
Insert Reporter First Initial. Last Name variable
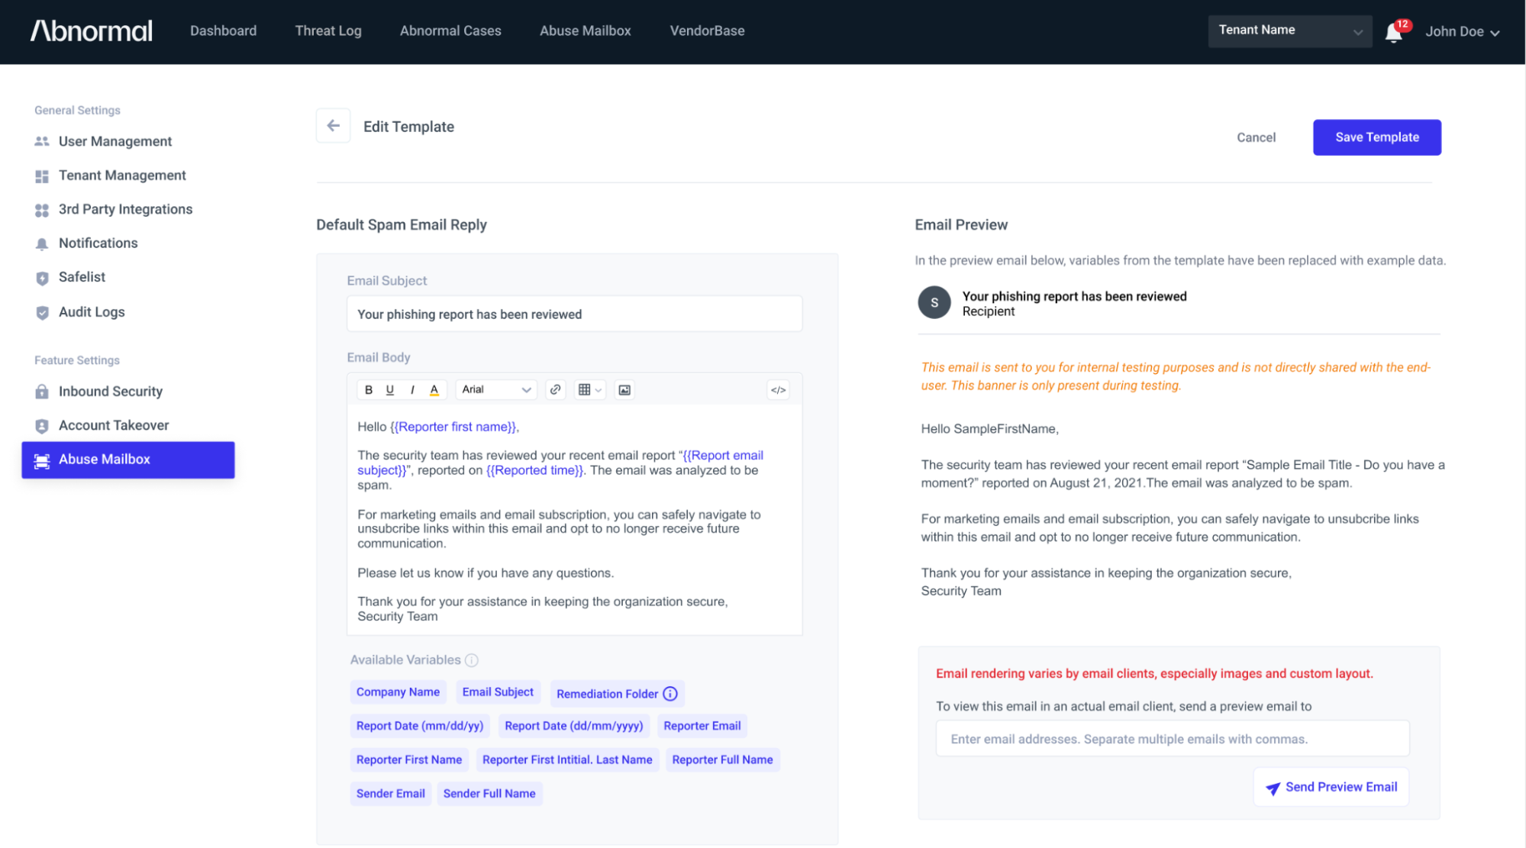pyautogui.click(x=567, y=760)
